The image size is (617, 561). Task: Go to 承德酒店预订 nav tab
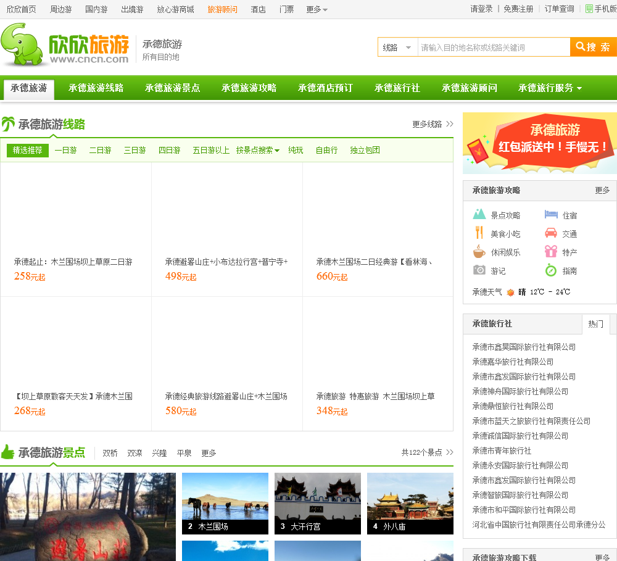pos(325,88)
